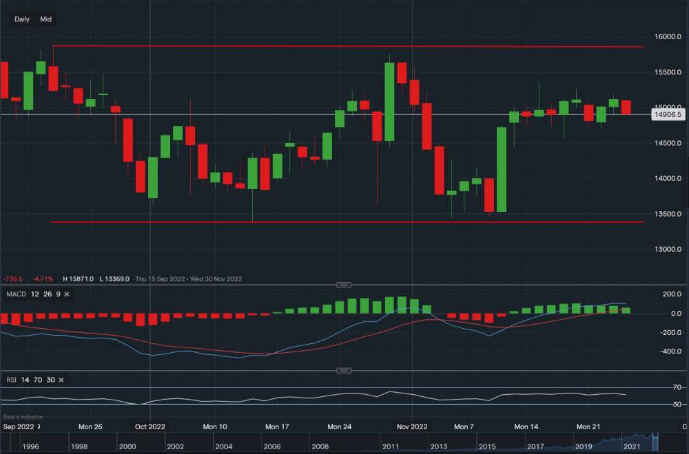Jump to 2002 in the timeline navigator
The height and width of the screenshot is (454, 689).
pos(175,446)
